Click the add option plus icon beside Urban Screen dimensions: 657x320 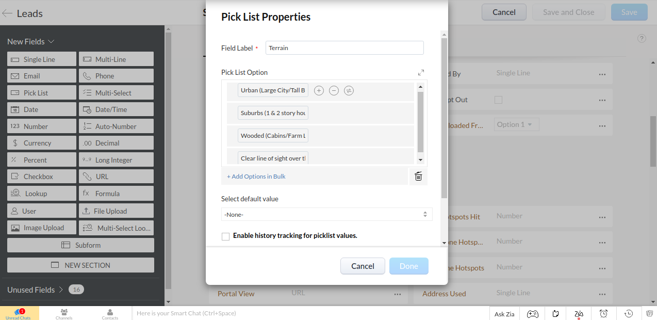(319, 91)
